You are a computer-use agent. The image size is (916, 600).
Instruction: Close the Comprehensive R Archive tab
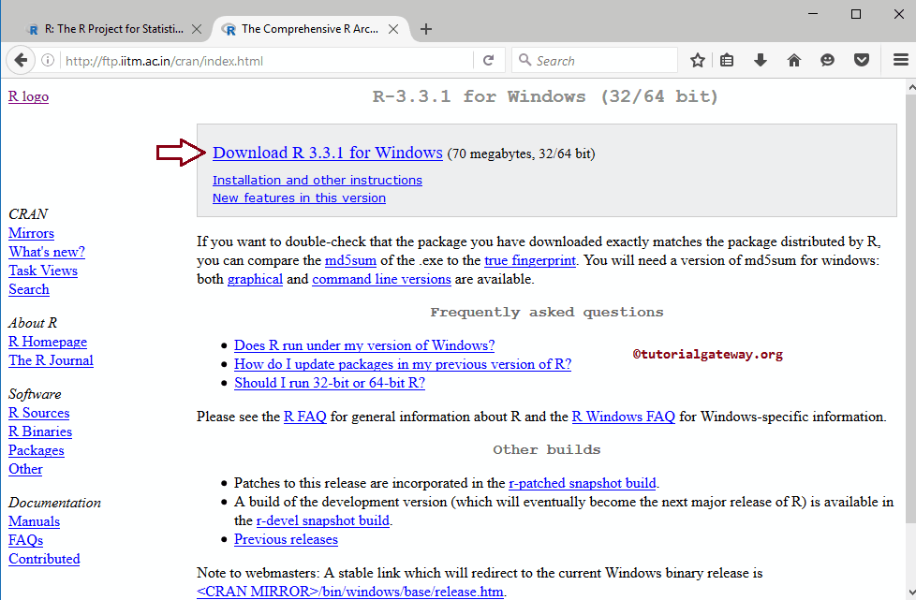393,29
